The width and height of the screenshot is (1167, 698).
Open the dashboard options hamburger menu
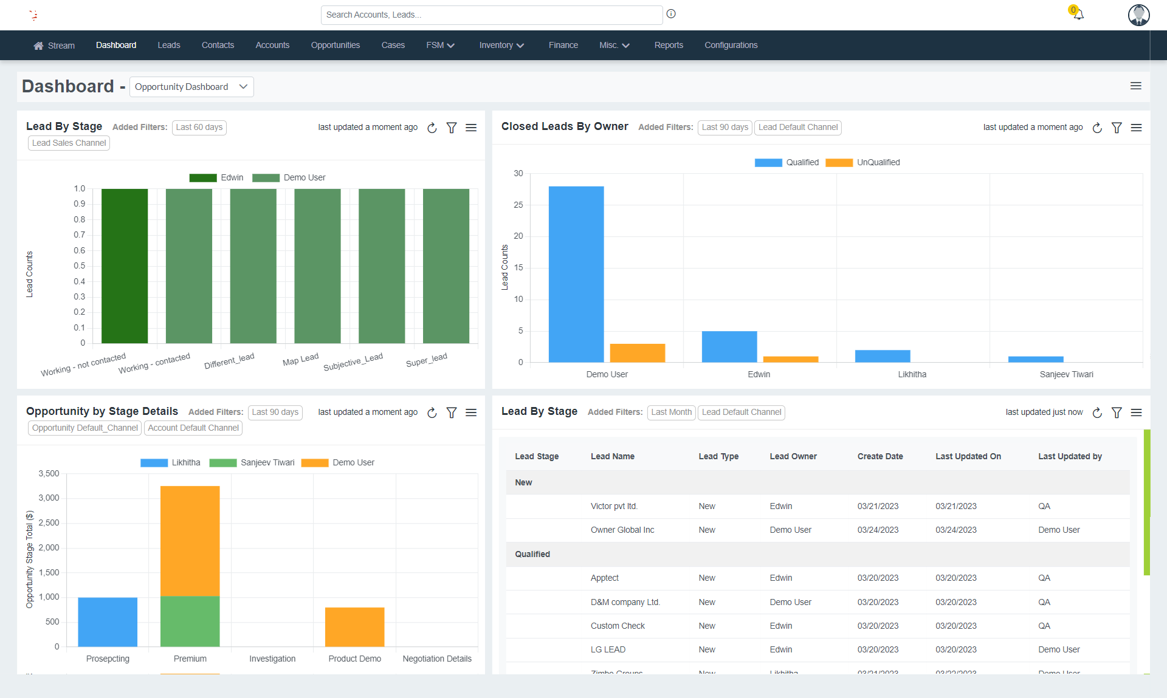(1136, 86)
